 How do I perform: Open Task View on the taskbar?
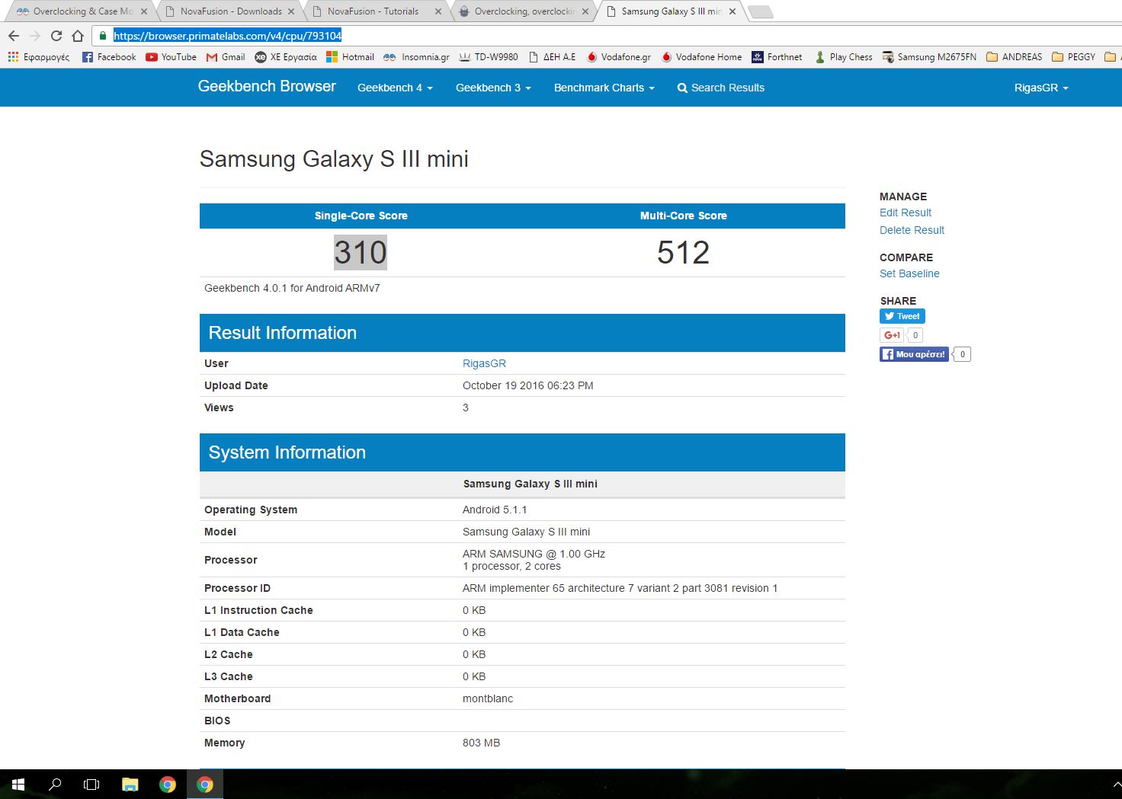click(x=91, y=784)
